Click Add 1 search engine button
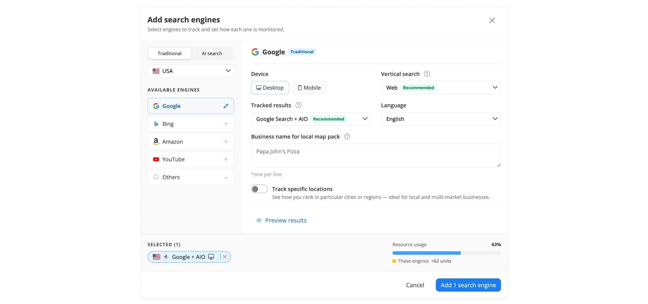The image size is (648, 304). pyautogui.click(x=468, y=285)
